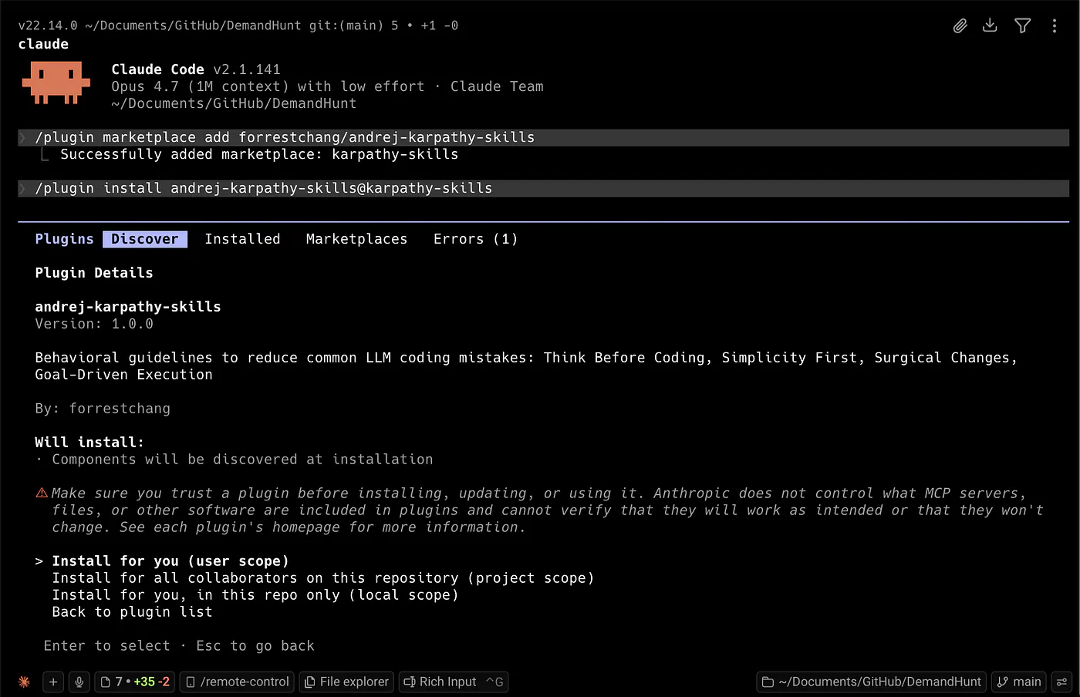Click the /plugin marketplace add command line
Screen dimensions: 1080x697
[x=543, y=137]
